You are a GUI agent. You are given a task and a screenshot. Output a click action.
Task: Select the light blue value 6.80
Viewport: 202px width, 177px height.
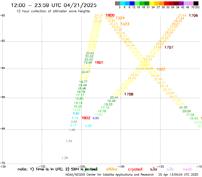point(76,114)
